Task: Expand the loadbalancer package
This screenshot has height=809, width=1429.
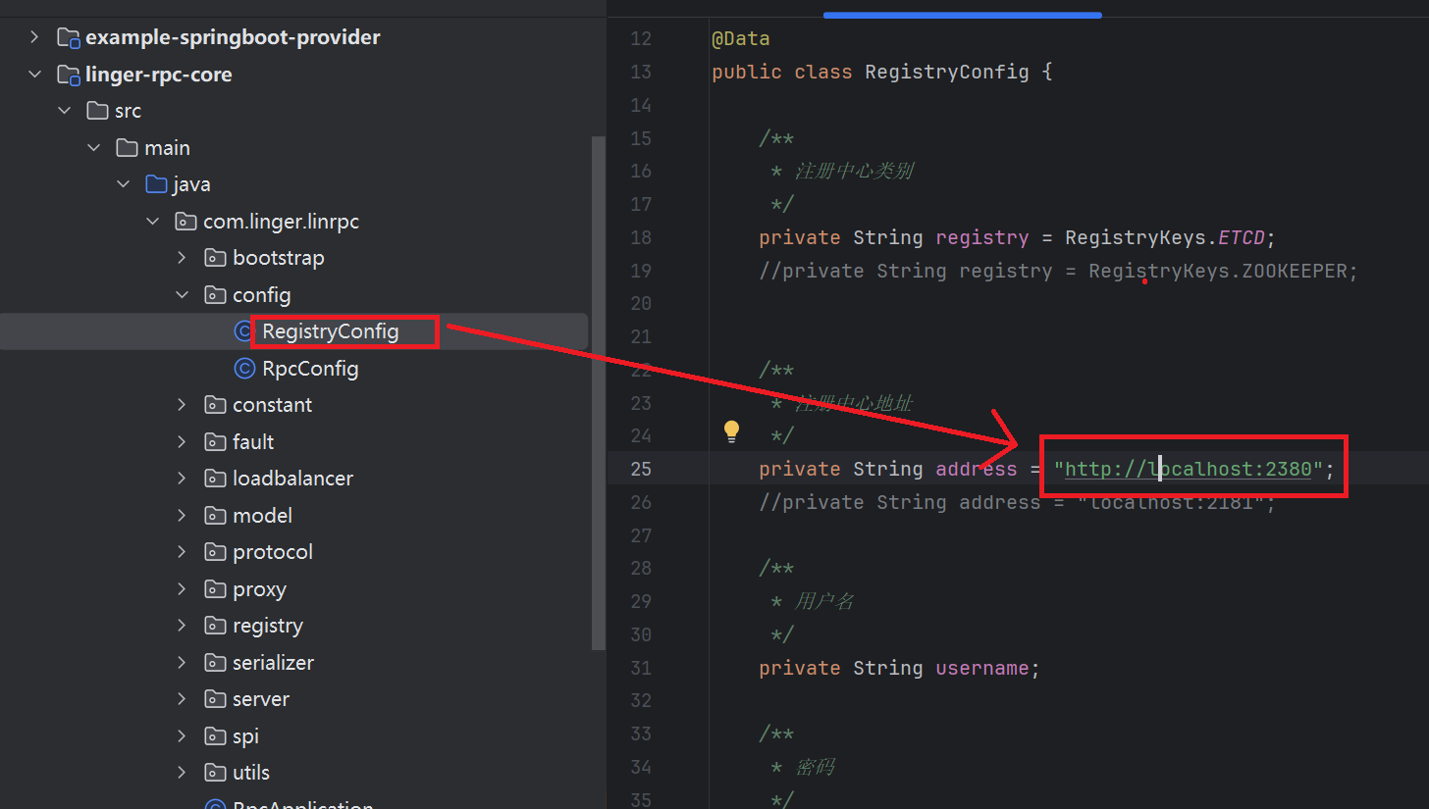Action: [182, 479]
